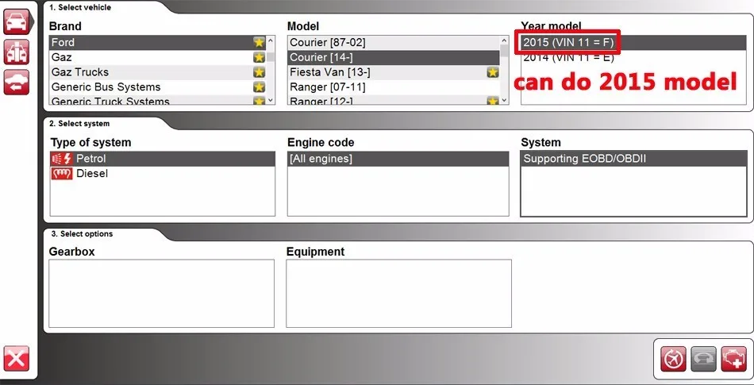Toggle favorite star for Generic Bus Systems
The height and width of the screenshot is (385, 754).
[x=260, y=87]
